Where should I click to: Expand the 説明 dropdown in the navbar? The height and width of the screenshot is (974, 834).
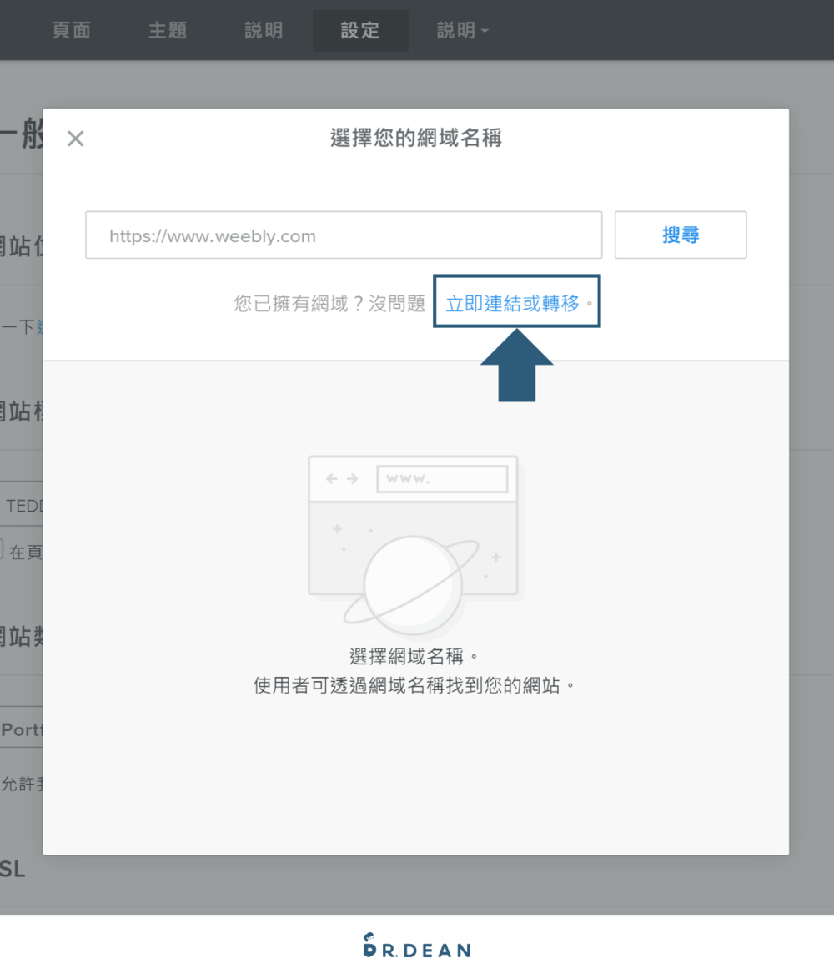[462, 30]
